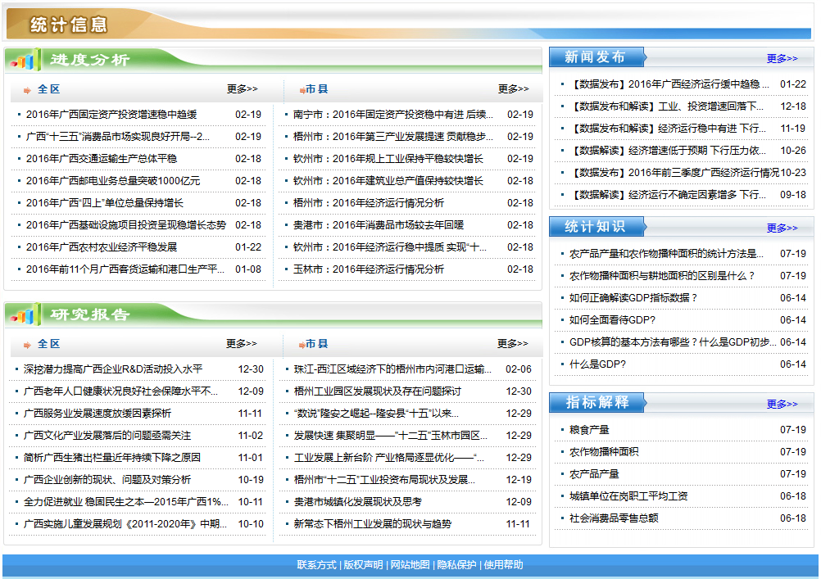821x579 pixels.
Task: Read 2016年广西"四上"单位总量保持增长
Action: click(x=105, y=202)
